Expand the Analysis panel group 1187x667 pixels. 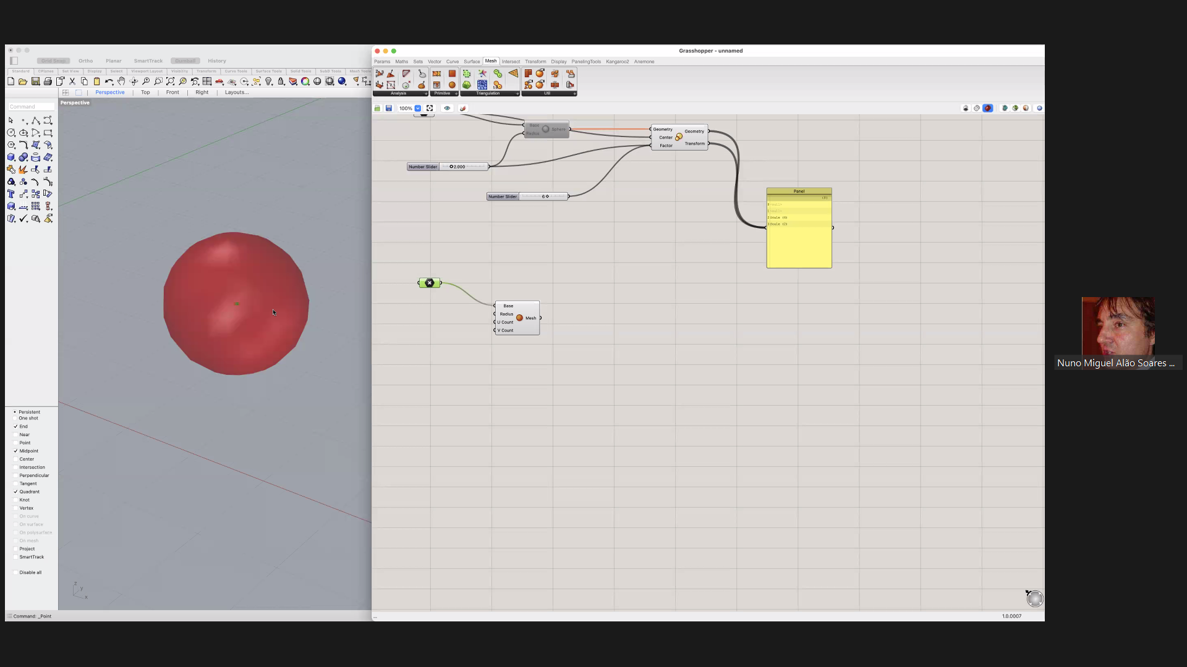click(426, 93)
